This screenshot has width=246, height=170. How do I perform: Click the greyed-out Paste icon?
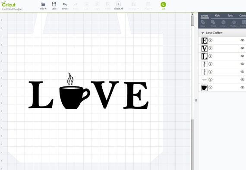coord(107,4)
